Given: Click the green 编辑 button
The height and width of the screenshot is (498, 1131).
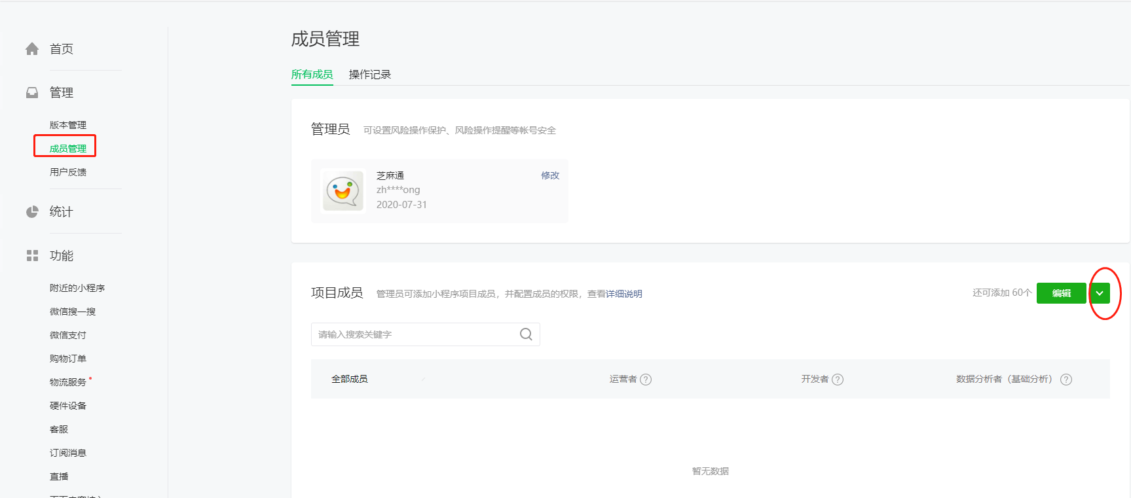Looking at the screenshot, I should (x=1061, y=293).
